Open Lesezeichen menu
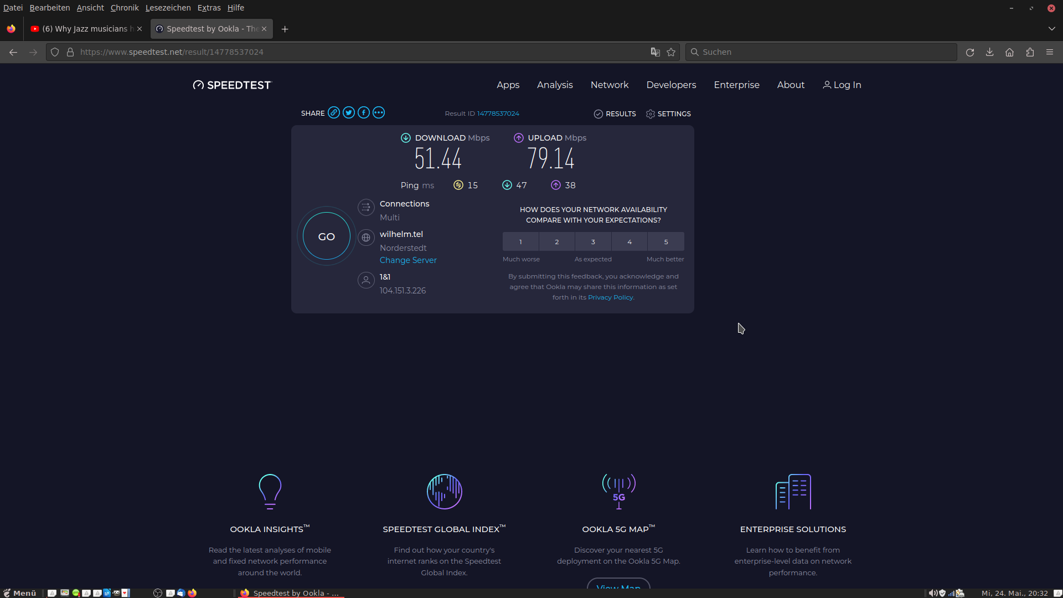 tap(168, 8)
